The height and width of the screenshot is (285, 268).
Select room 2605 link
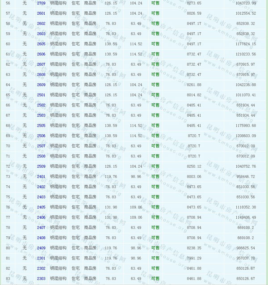click(41, 44)
